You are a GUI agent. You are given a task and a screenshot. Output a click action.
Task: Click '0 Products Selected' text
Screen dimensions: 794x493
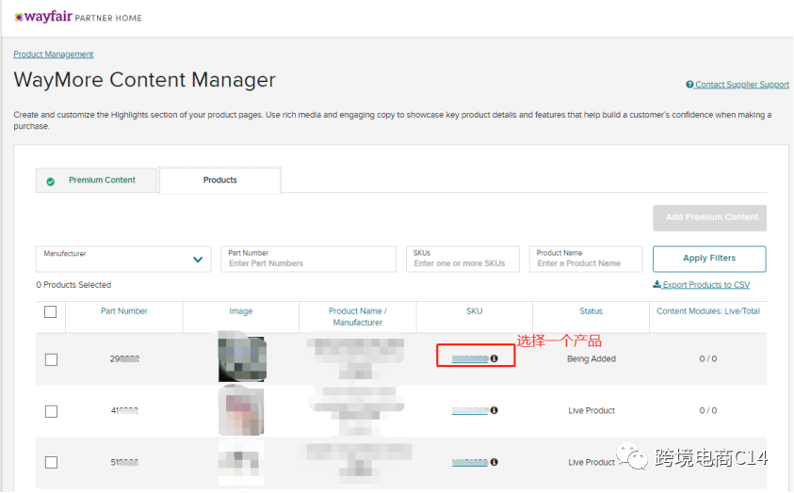pos(73,285)
